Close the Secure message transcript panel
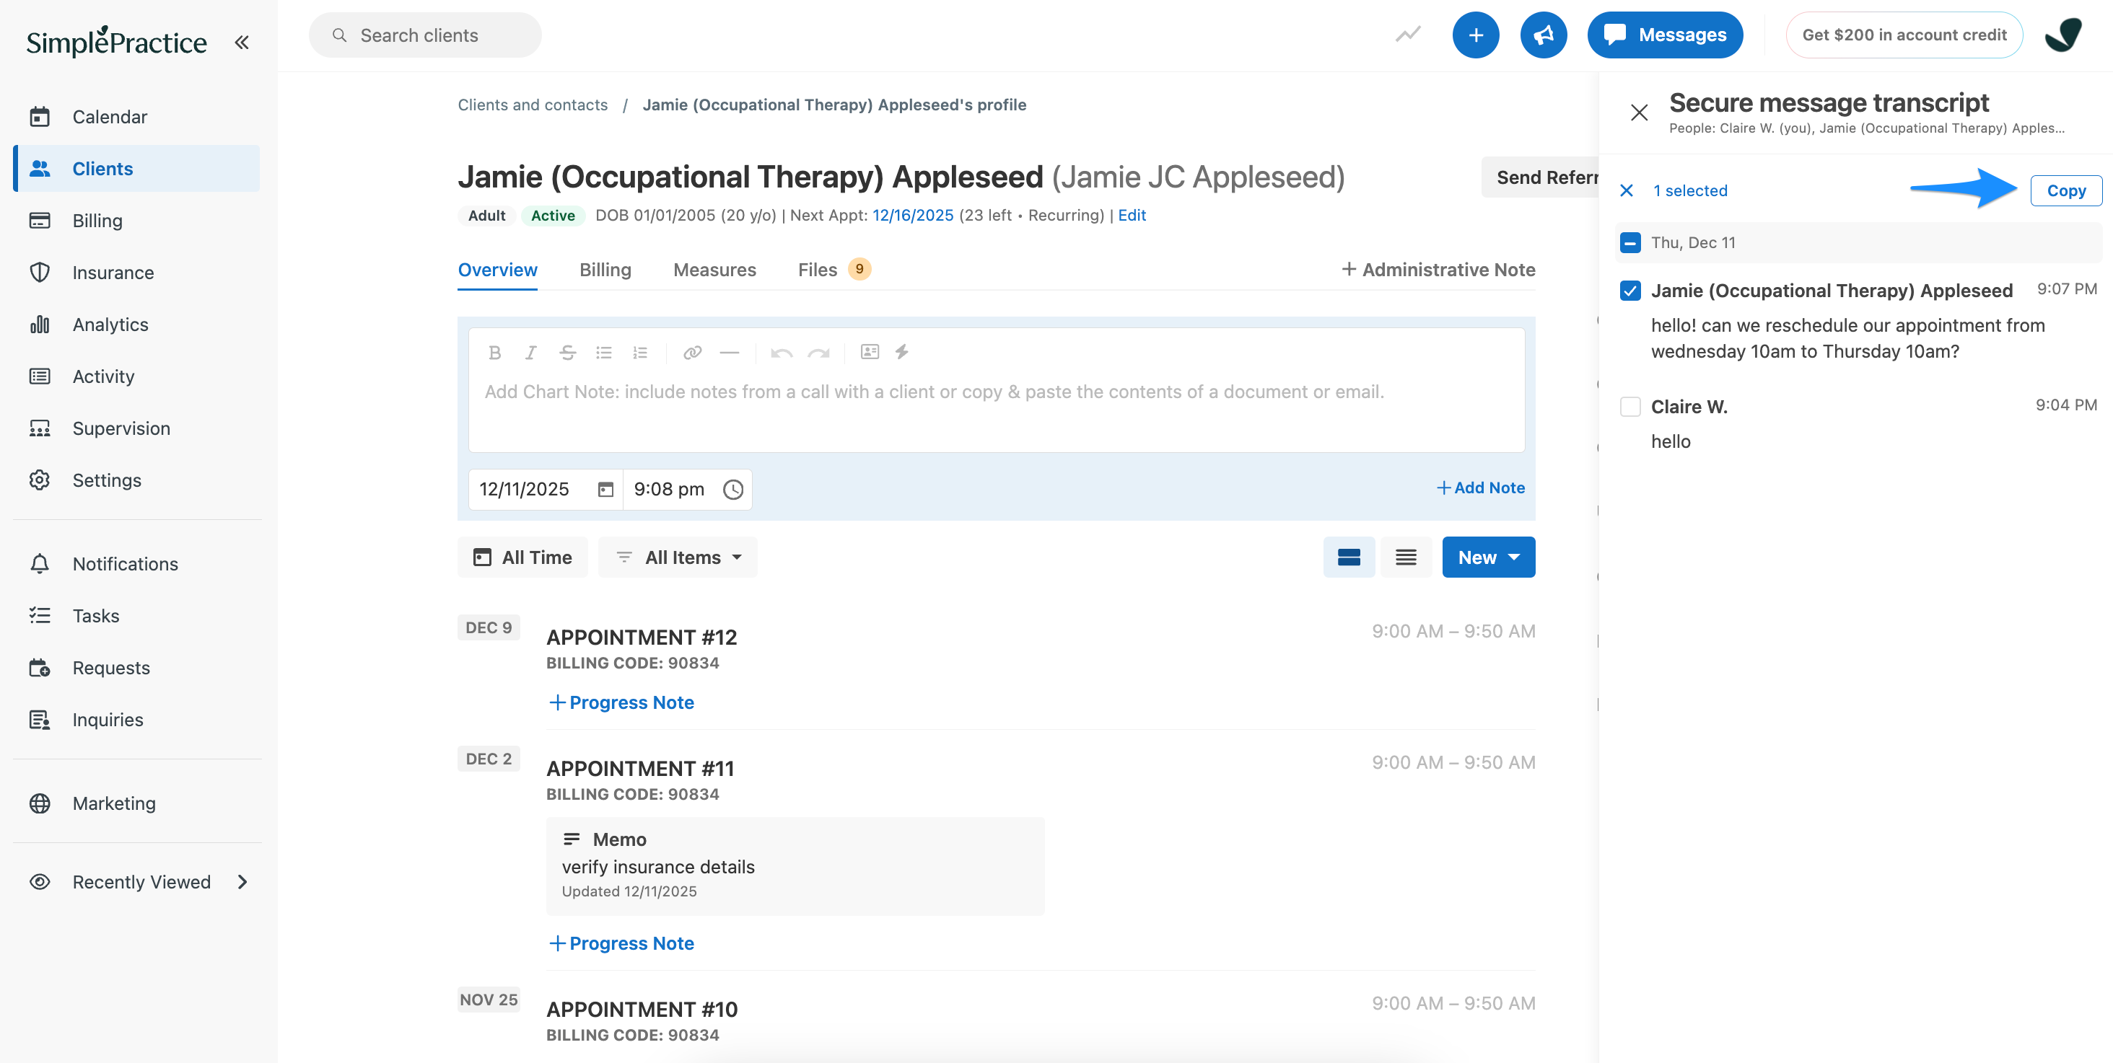 pyautogui.click(x=1639, y=113)
